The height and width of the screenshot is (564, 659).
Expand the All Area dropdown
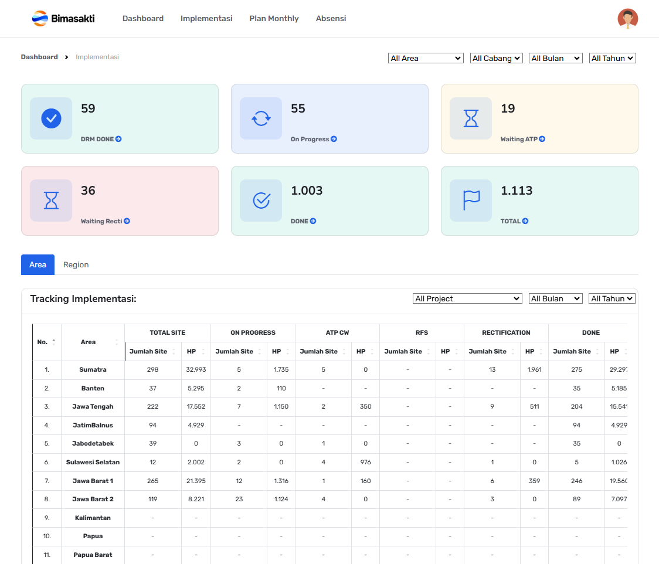click(x=426, y=58)
